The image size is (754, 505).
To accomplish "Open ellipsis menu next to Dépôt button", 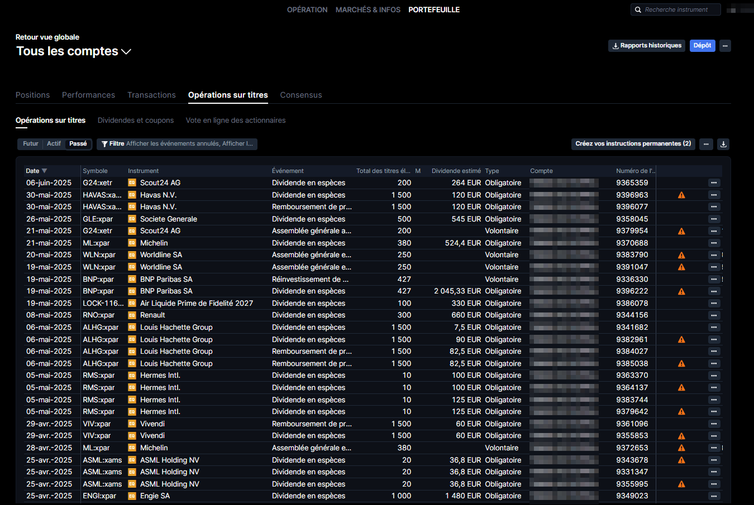I will tap(725, 46).
